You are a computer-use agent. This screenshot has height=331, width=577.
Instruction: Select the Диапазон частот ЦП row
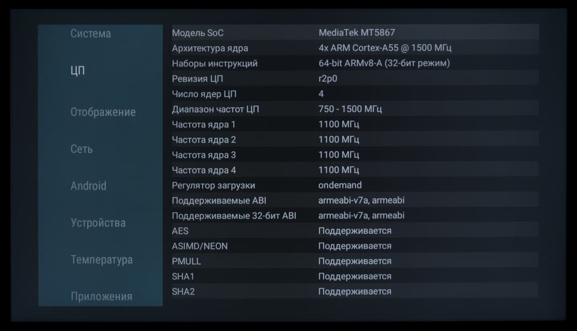click(354, 109)
